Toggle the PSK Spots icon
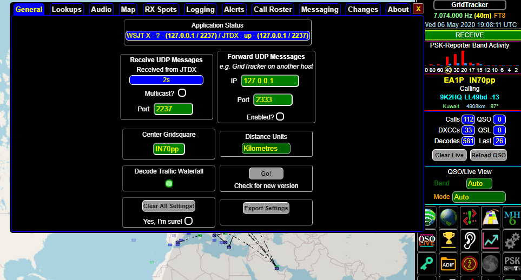521x280 pixels. click(511, 263)
